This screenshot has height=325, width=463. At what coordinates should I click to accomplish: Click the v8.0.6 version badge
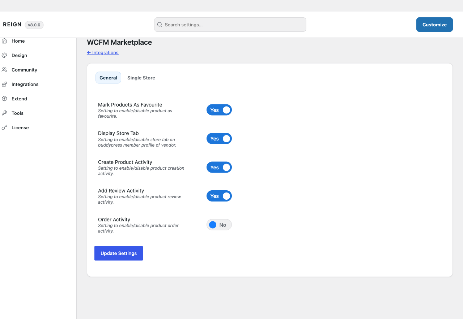34,25
